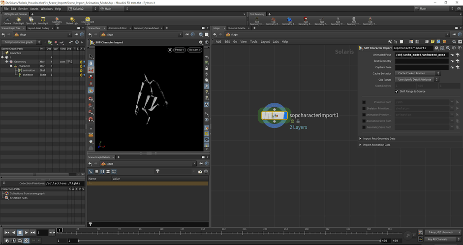Open the Solaris2 desktop dropdown
The image size is (463, 245).
coord(82,8)
